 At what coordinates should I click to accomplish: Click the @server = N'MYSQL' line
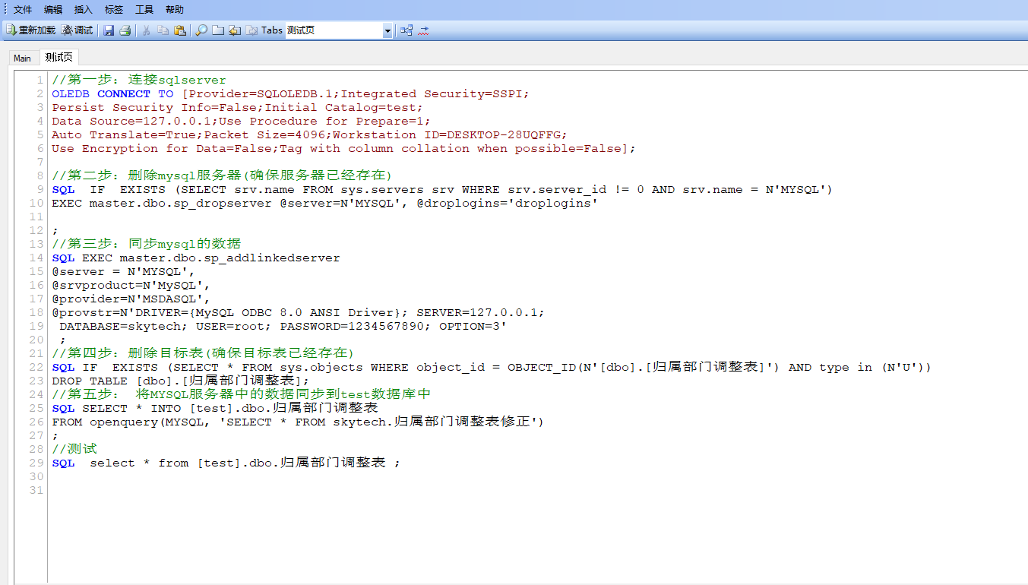coord(124,271)
